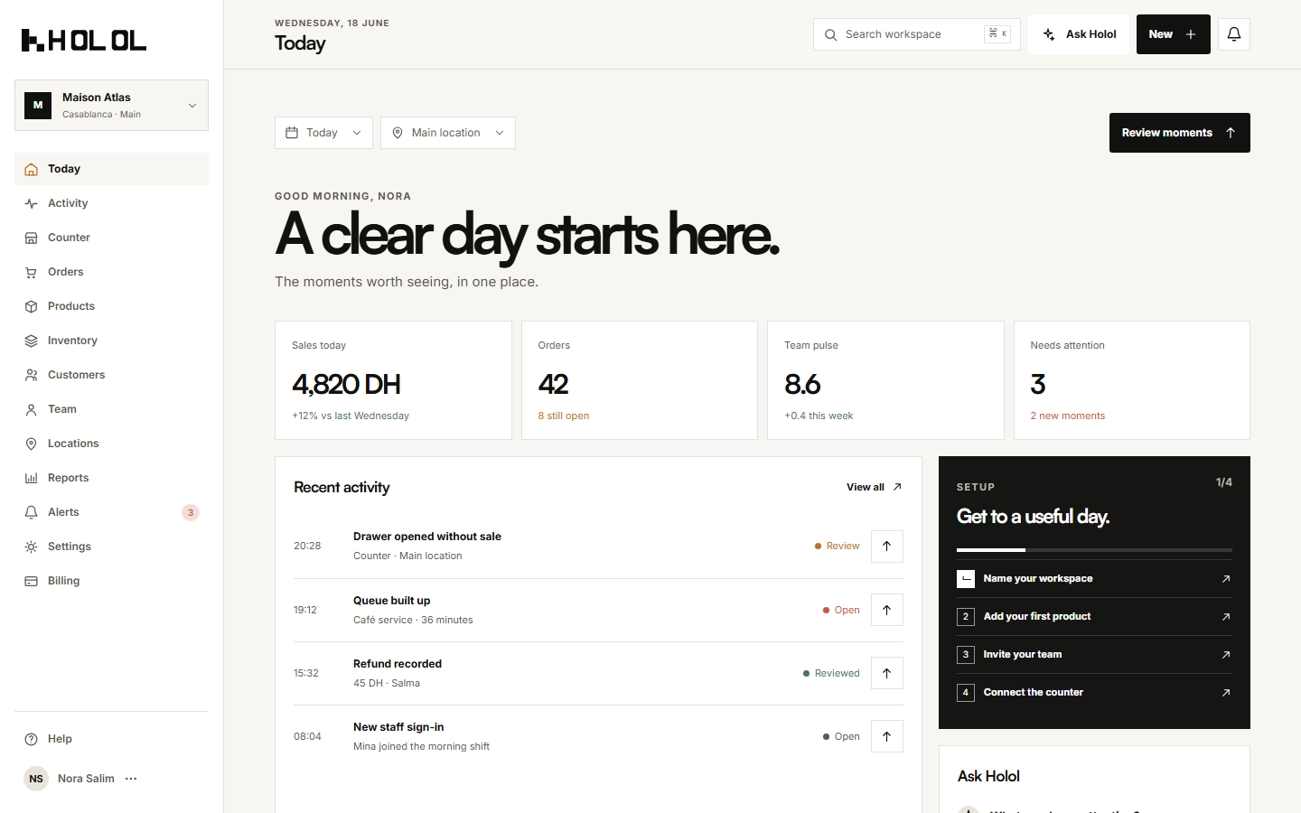Screen dimensions: 1301x813
Task: Click the search magnifier icon
Action: [x=830, y=35]
